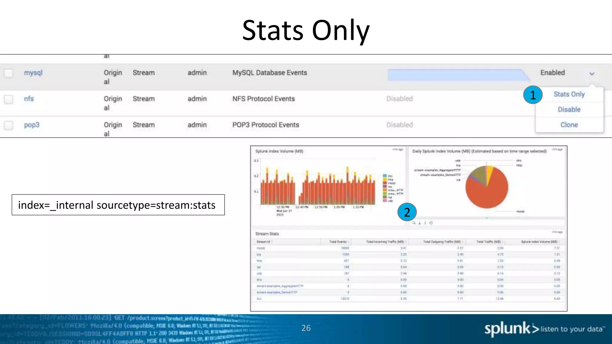Tick the checkbox for mysql stream
The height and width of the screenshot is (344, 612).
[9, 73]
